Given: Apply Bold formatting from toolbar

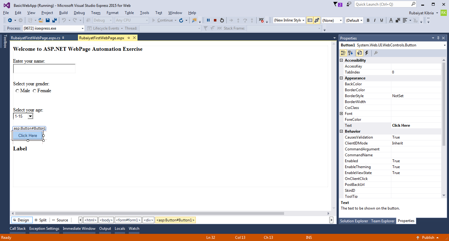Looking at the screenshot, I should 368,20.
